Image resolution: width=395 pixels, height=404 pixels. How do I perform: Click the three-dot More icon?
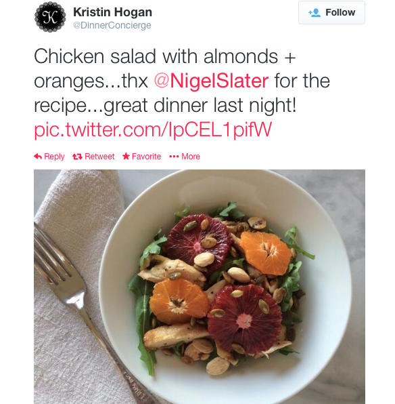[x=174, y=157]
